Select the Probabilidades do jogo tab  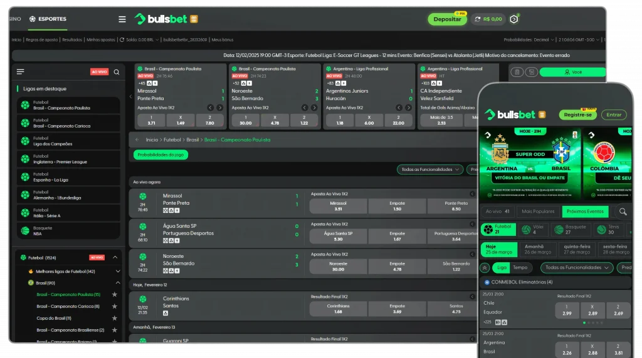160,155
